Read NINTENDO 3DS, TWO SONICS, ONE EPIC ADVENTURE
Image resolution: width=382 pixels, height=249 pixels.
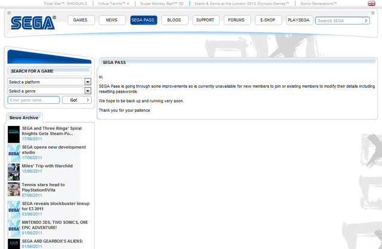(55, 225)
